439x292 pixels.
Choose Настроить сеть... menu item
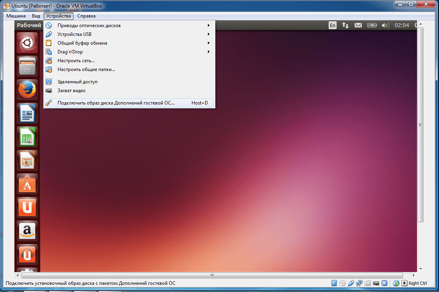coord(130,61)
